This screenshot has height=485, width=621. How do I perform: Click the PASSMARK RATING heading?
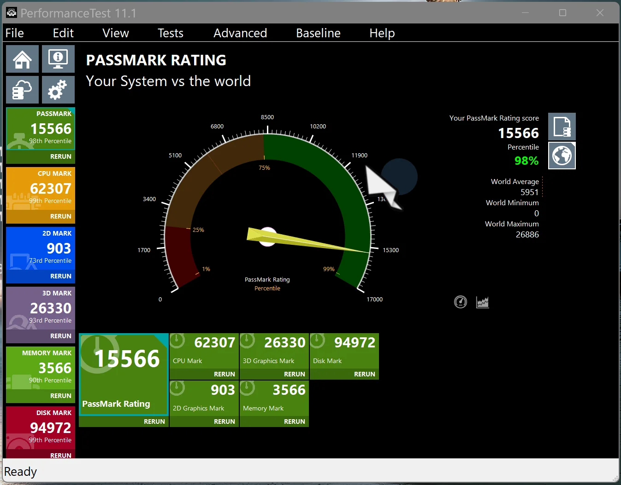click(156, 60)
